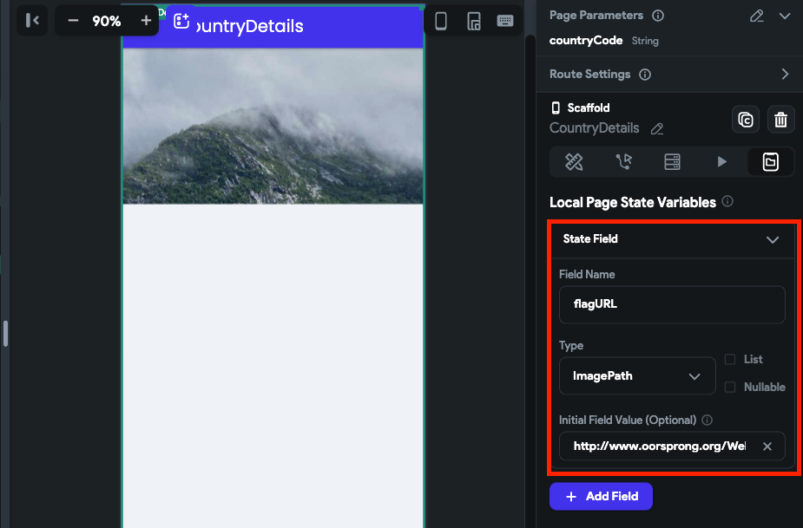Show info for Route Settings
This screenshot has height=528, width=803.
(645, 75)
